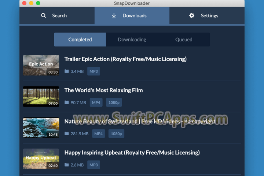
Task: Click the red macOS close button
Action: point(24,3)
